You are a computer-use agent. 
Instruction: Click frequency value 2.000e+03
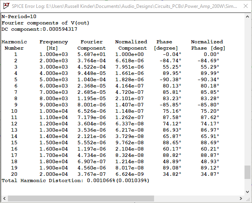[54, 61]
